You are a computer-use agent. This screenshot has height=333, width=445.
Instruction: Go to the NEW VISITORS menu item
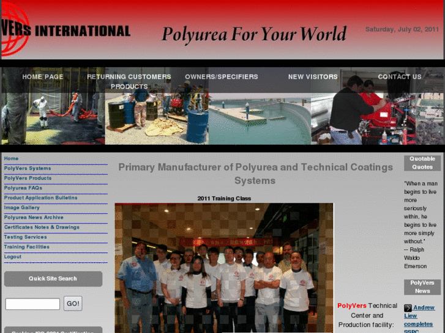(x=313, y=77)
